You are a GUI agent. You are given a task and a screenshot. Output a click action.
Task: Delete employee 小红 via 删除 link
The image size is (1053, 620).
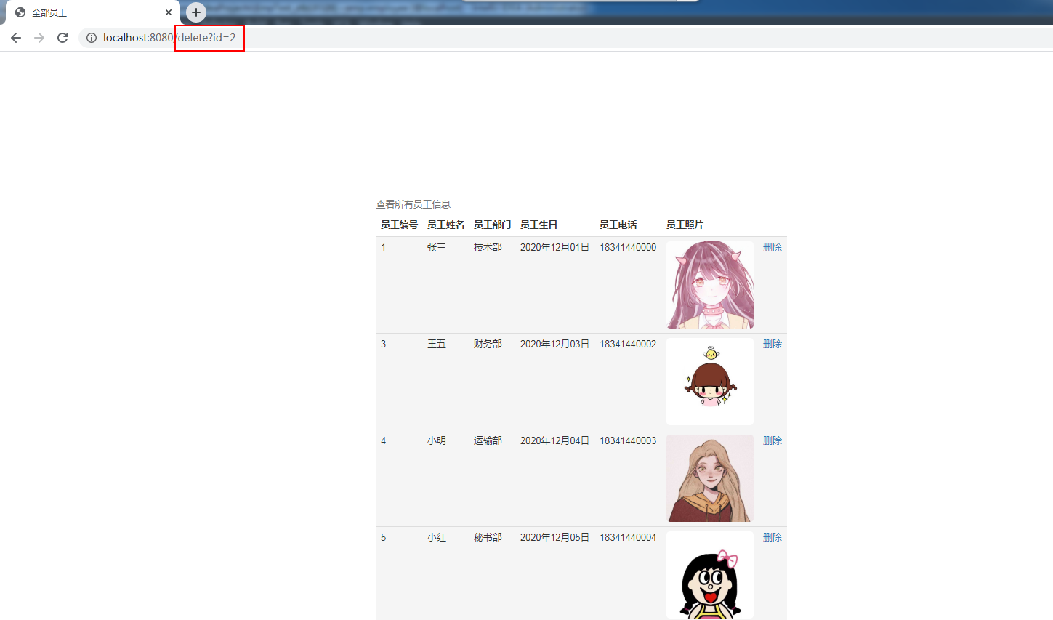pos(772,537)
